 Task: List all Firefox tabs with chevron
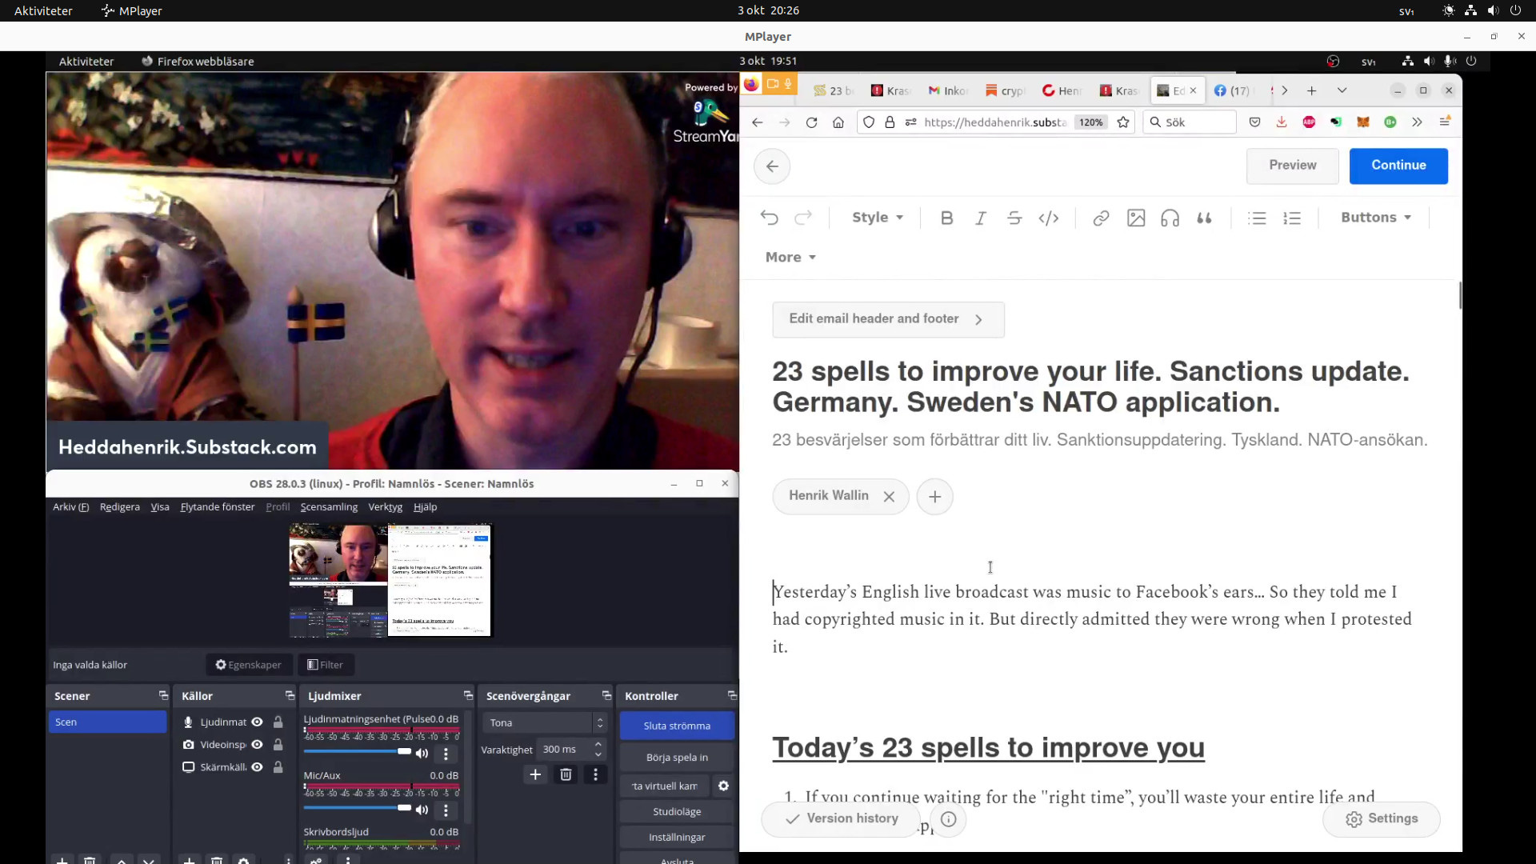1342,91
